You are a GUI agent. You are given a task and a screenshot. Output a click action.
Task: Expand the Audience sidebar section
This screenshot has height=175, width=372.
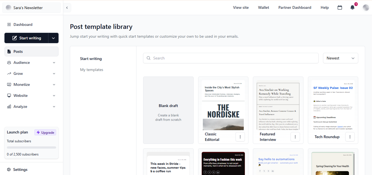pos(31,62)
